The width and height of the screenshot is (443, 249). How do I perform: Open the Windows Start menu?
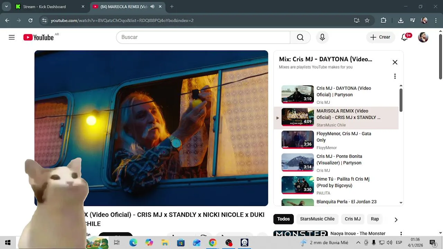(8, 242)
